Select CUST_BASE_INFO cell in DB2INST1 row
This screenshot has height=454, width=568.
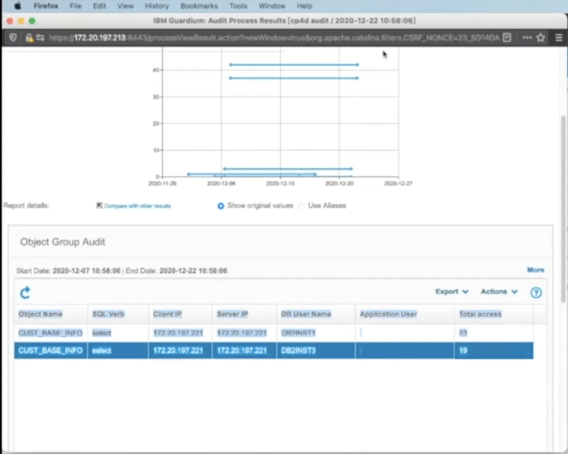click(x=50, y=333)
